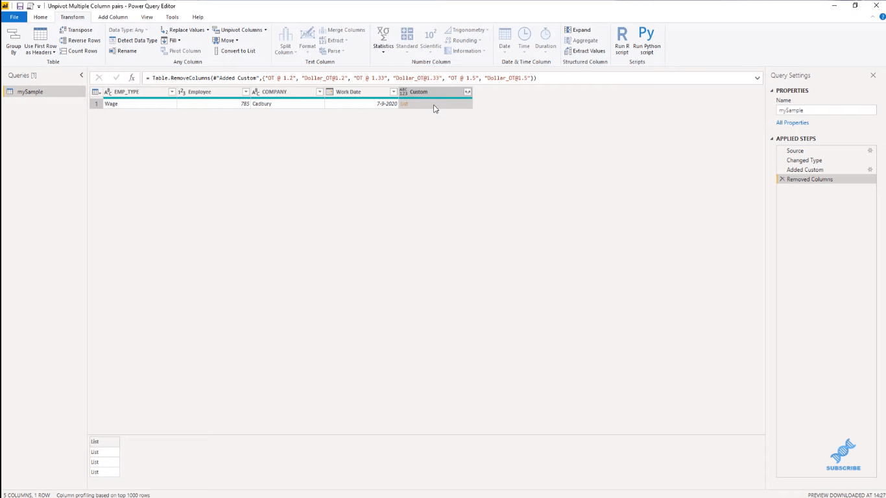Image resolution: width=886 pixels, height=498 pixels.
Task: Click the formula bar fx icon
Action: coord(132,78)
